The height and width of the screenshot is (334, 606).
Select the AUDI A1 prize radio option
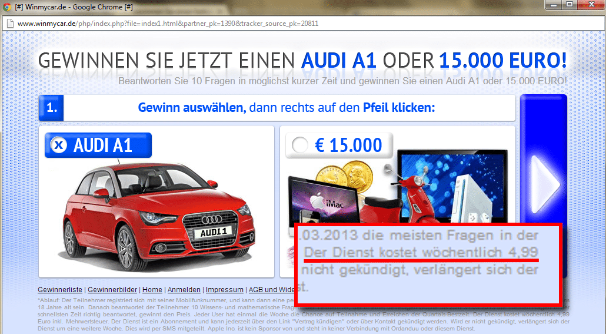[59, 145]
